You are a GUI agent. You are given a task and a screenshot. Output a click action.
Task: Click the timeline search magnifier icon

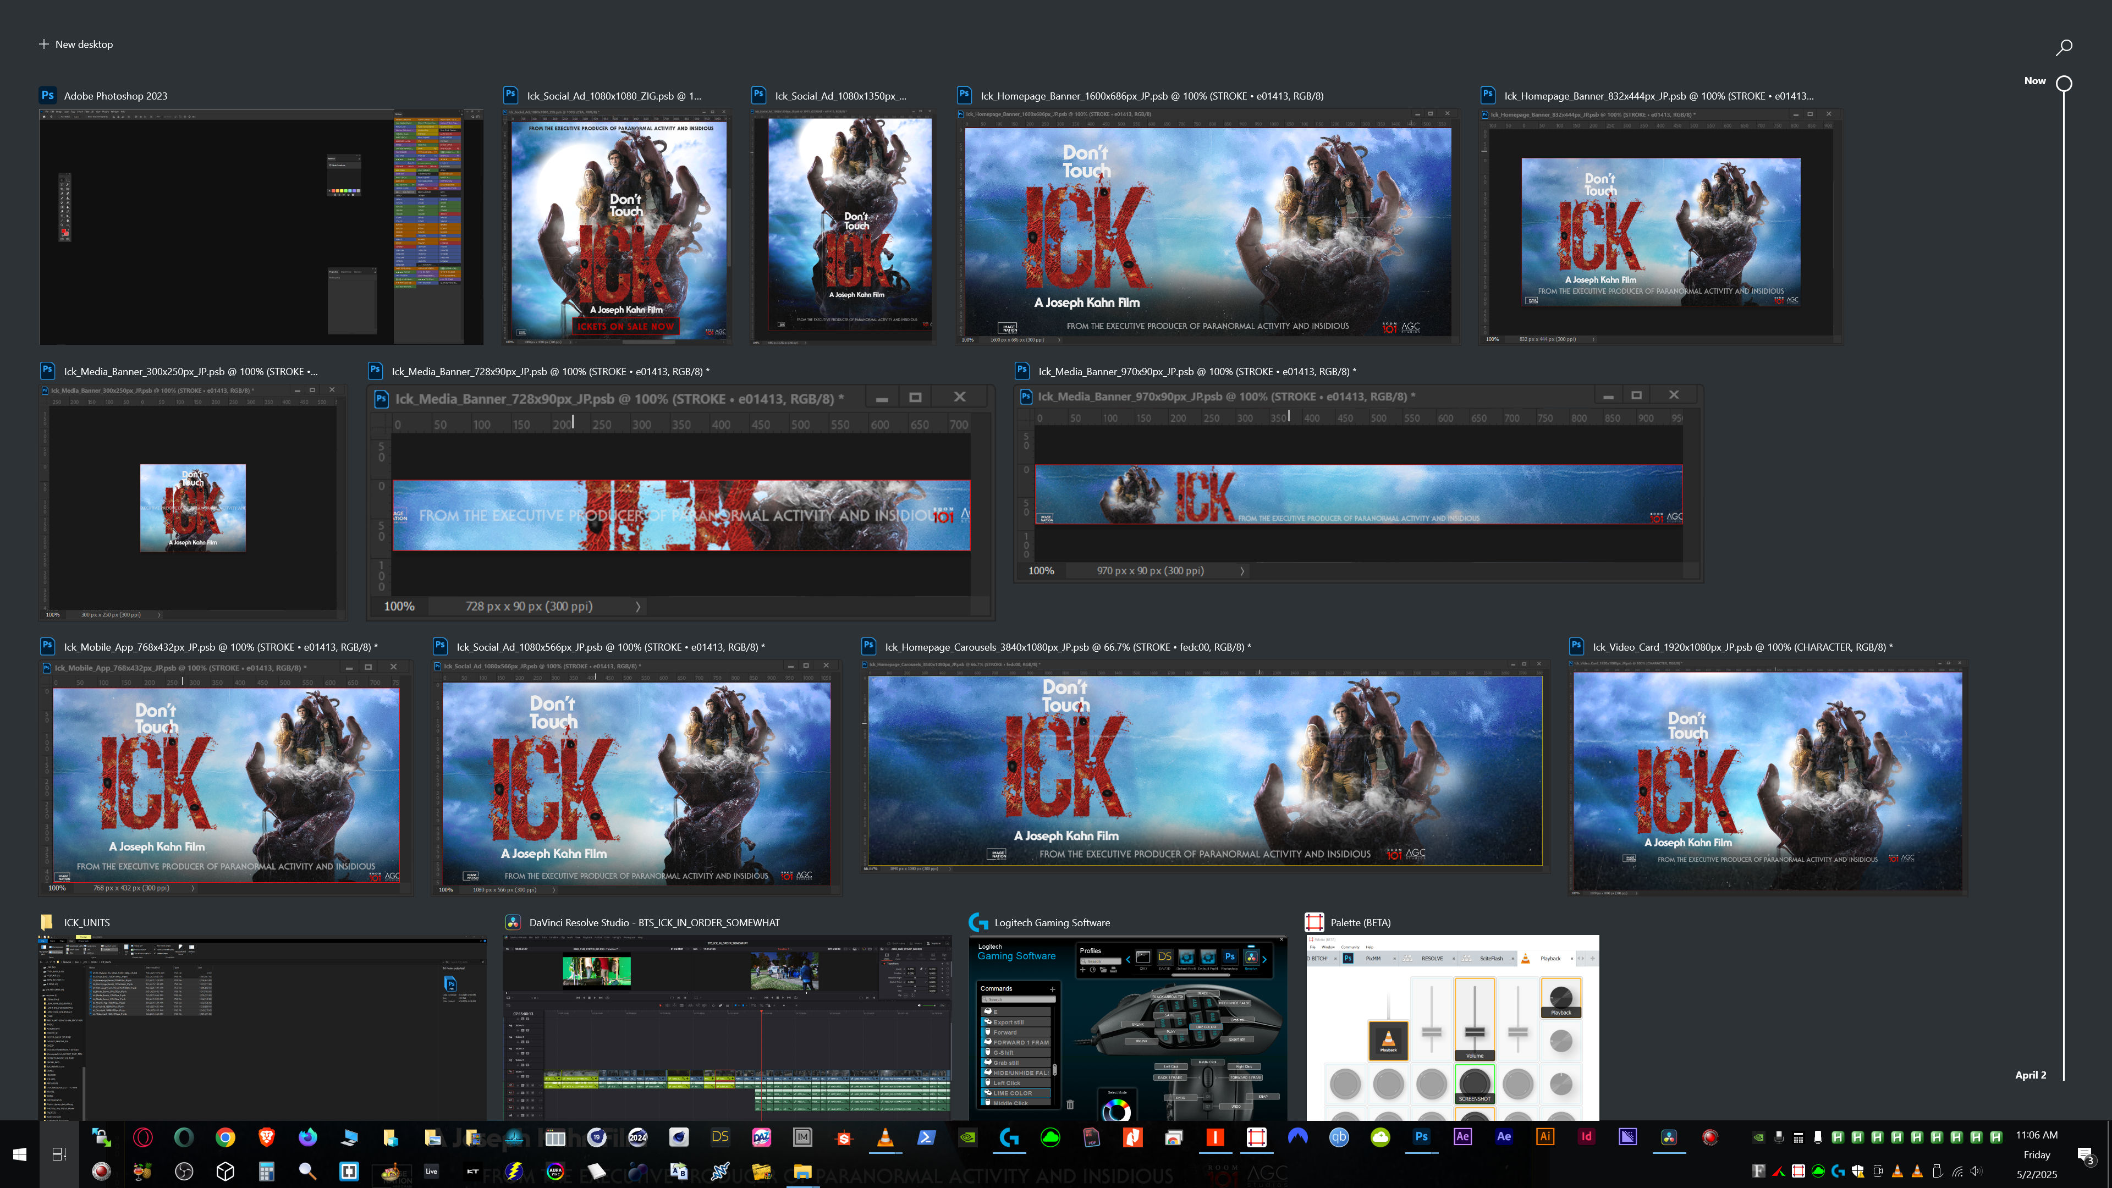tap(2064, 47)
